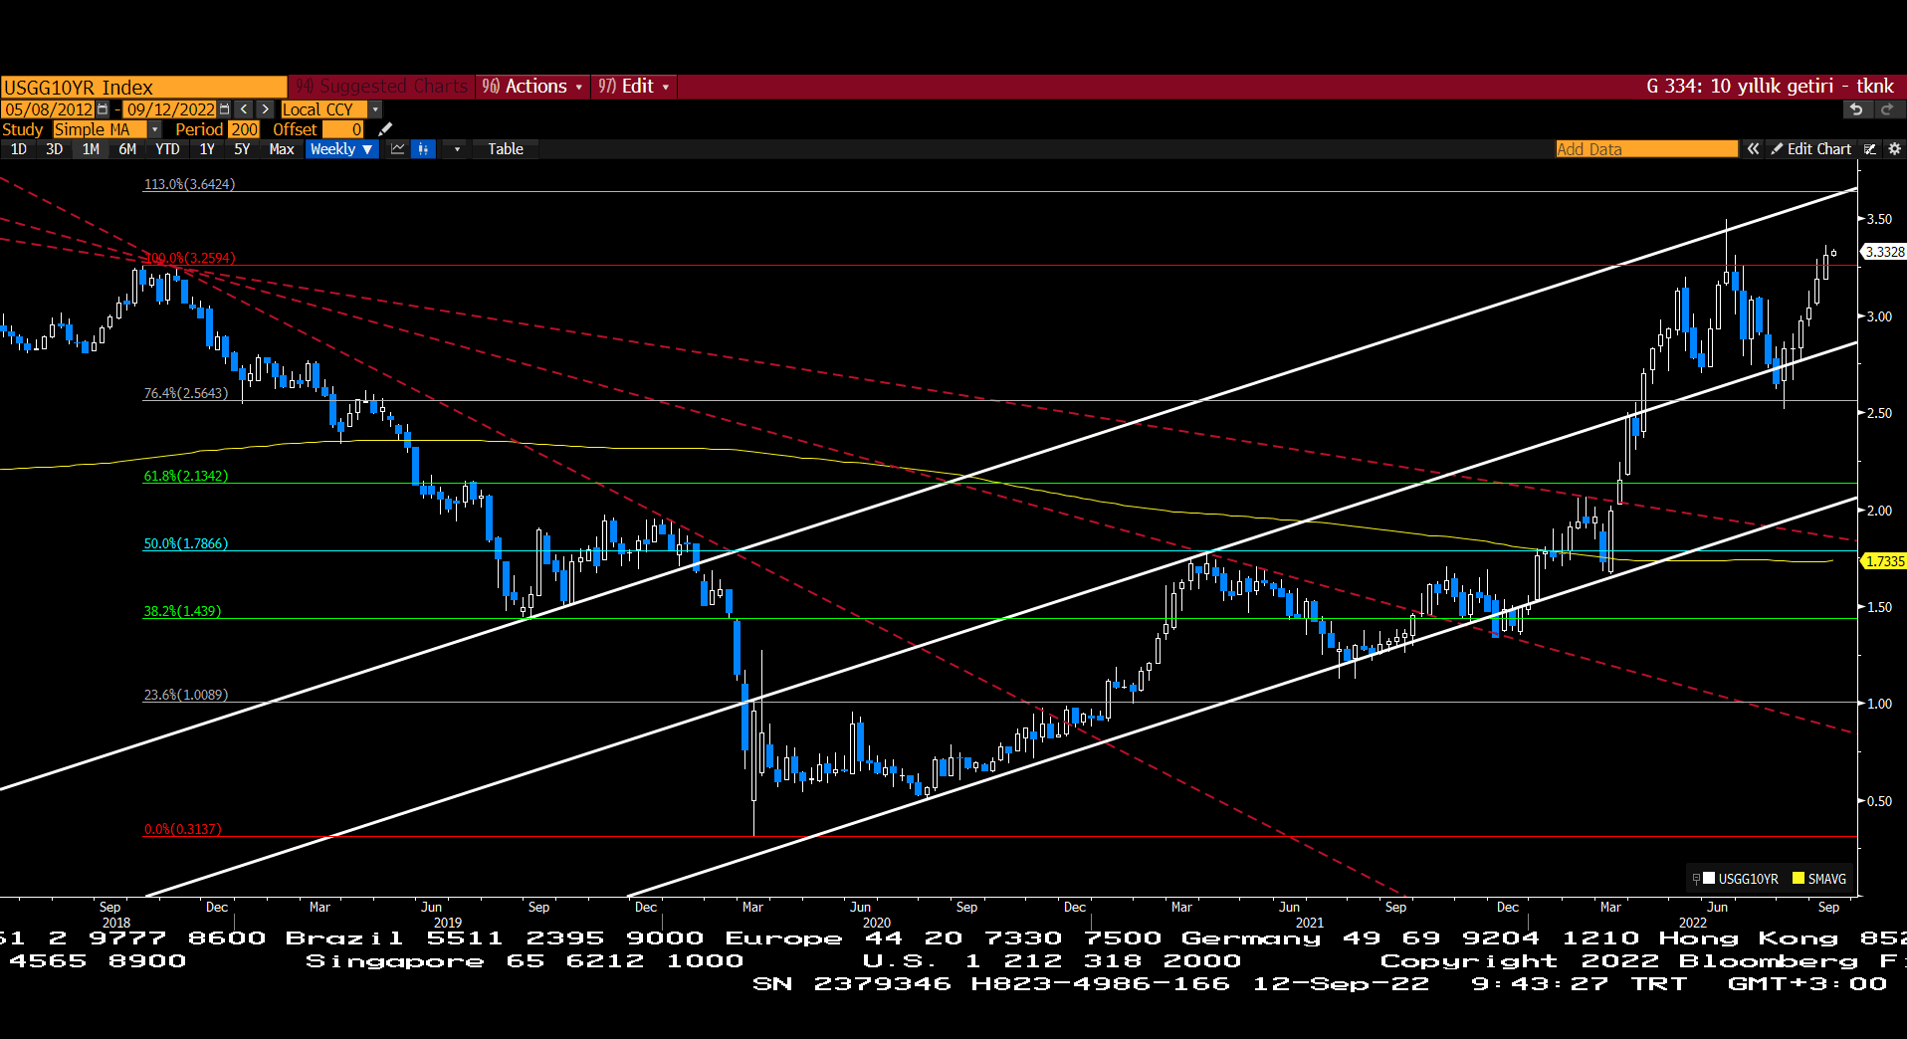Click the Period 200 field
Screen dimensions: 1907x1039
[x=244, y=129]
